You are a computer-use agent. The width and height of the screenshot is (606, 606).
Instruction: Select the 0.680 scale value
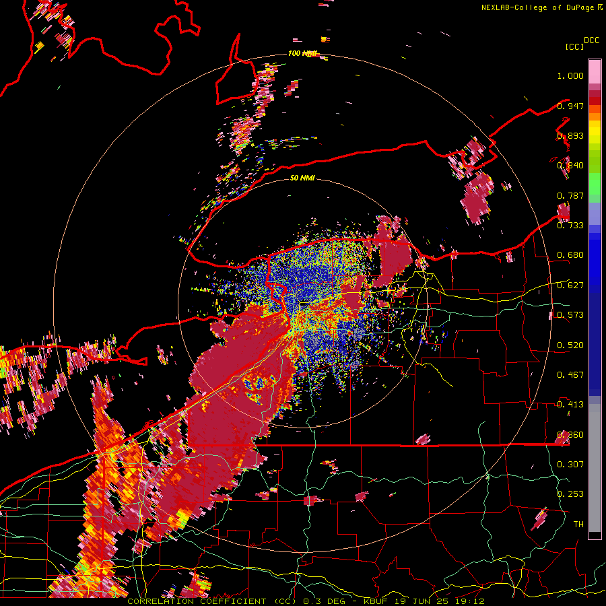(570, 255)
